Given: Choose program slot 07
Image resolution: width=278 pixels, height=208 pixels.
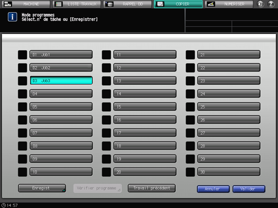Looking at the screenshot, I should (x=61, y=133).
